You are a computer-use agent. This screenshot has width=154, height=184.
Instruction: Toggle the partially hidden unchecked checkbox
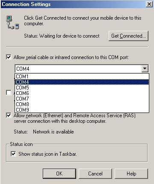(x=9, y=92)
